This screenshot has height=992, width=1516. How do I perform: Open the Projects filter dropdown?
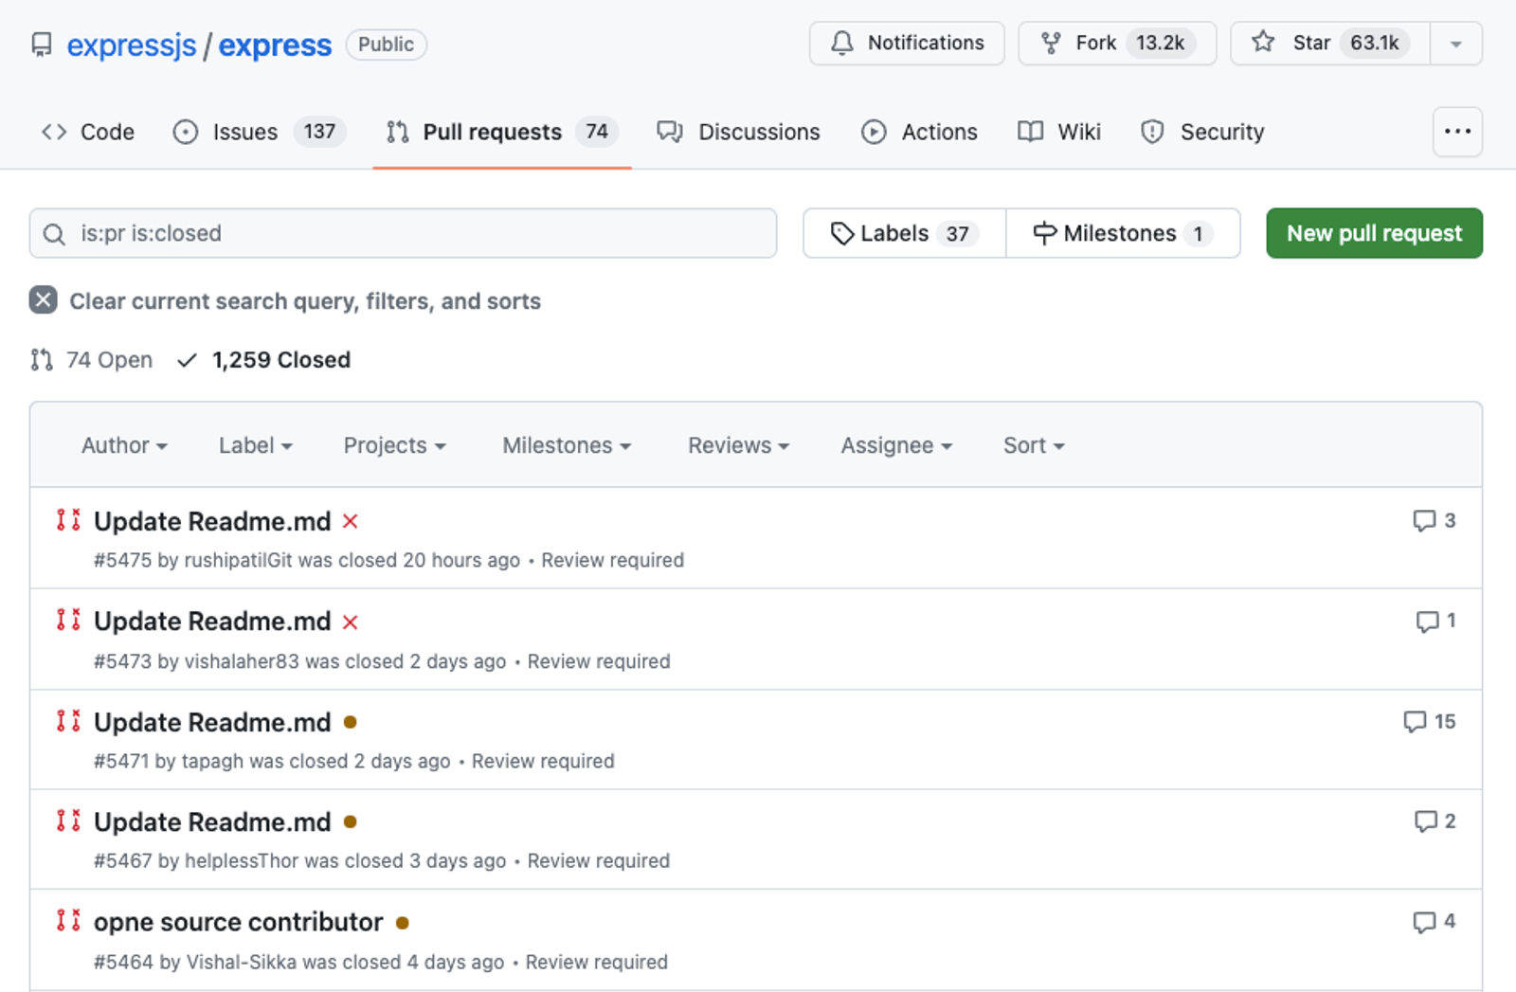(395, 445)
